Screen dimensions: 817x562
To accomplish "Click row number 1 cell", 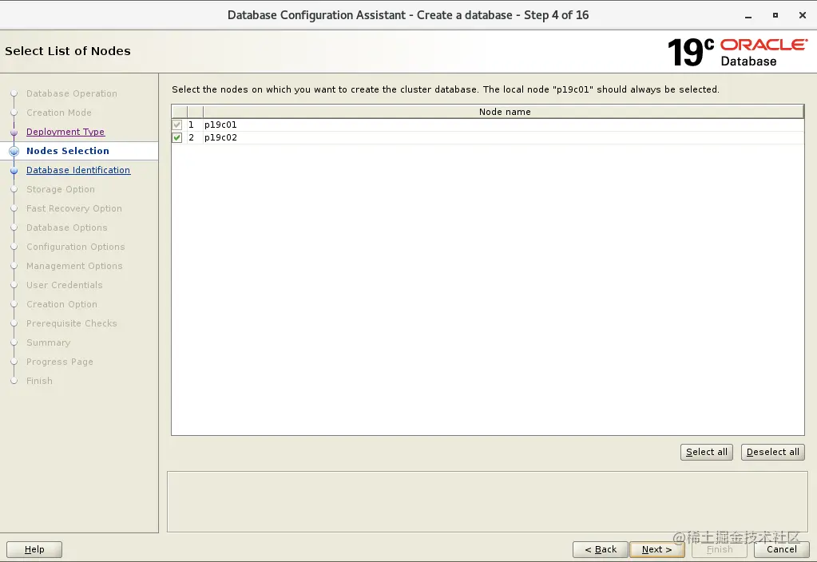I will (x=195, y=125).
